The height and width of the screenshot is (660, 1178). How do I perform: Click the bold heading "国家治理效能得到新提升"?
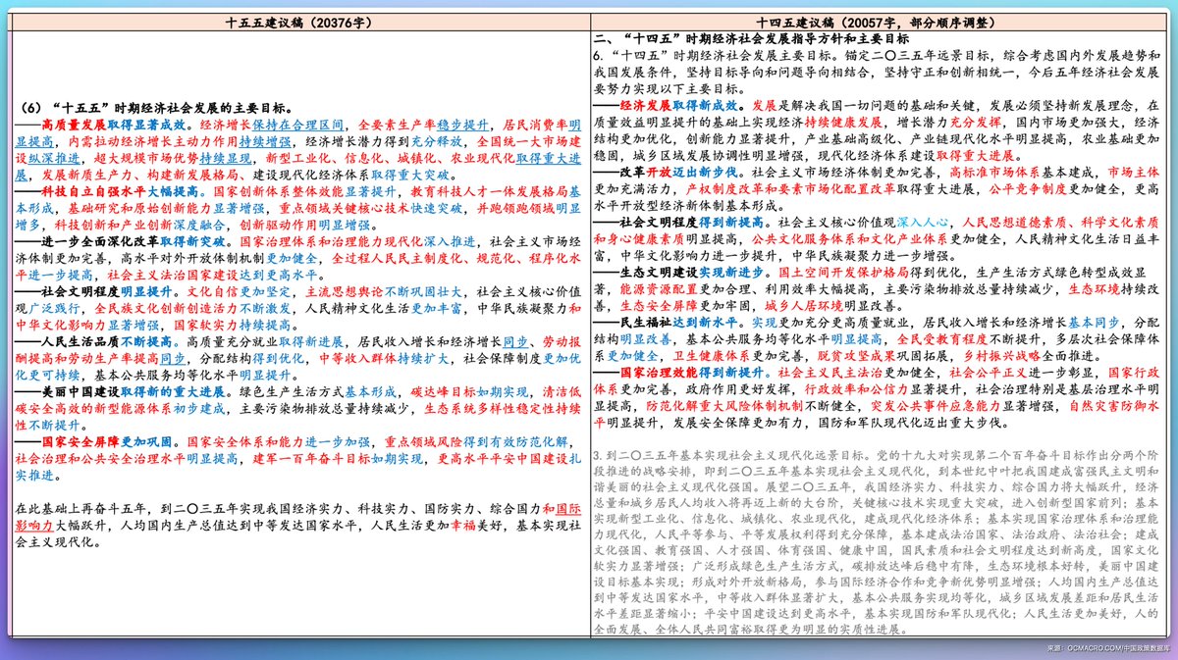[x=691, y=372]
